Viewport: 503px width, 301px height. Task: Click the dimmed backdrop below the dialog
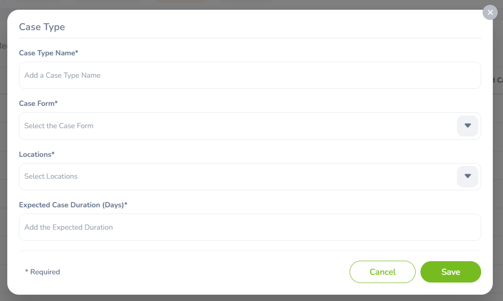pyautogui.click(x=251, y=298)
